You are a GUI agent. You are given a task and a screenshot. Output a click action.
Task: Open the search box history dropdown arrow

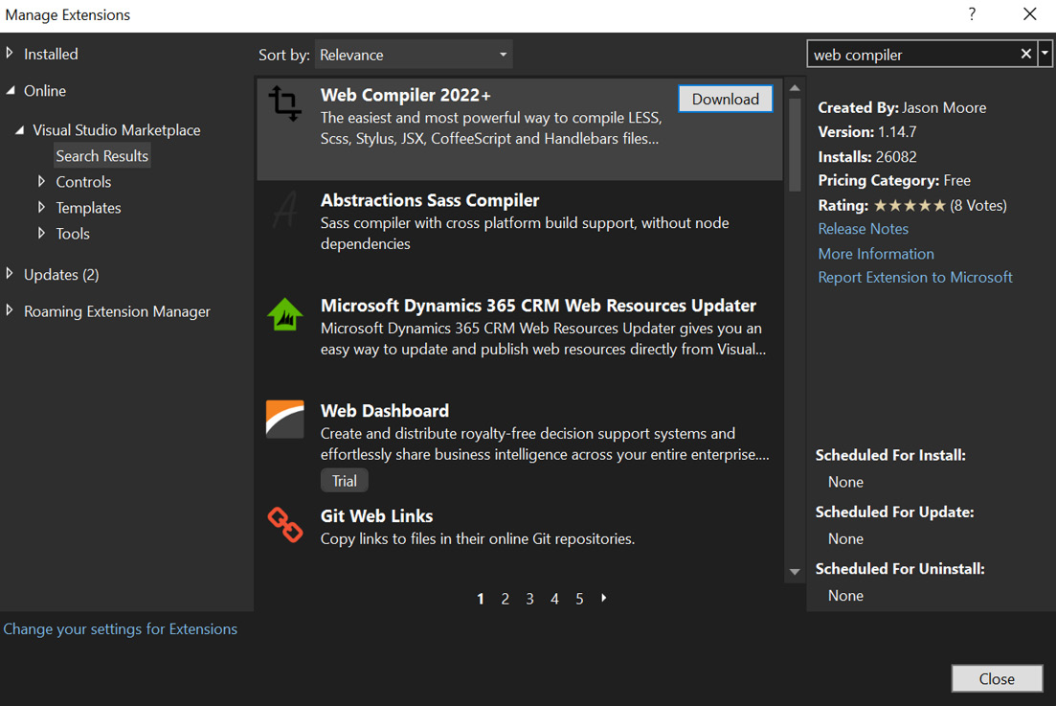[x=1045, y=53]
